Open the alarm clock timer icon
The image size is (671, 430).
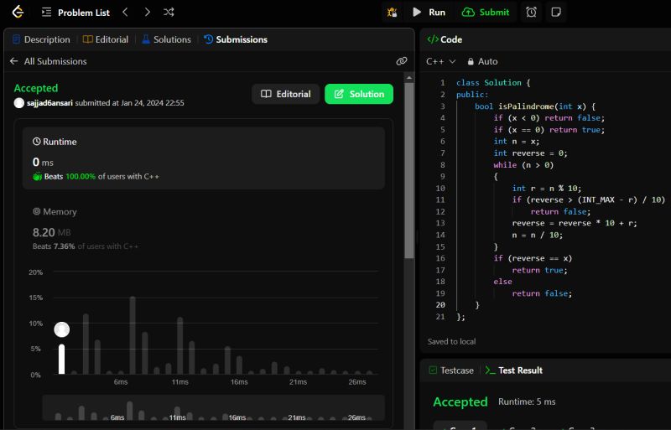coord(531,13)
